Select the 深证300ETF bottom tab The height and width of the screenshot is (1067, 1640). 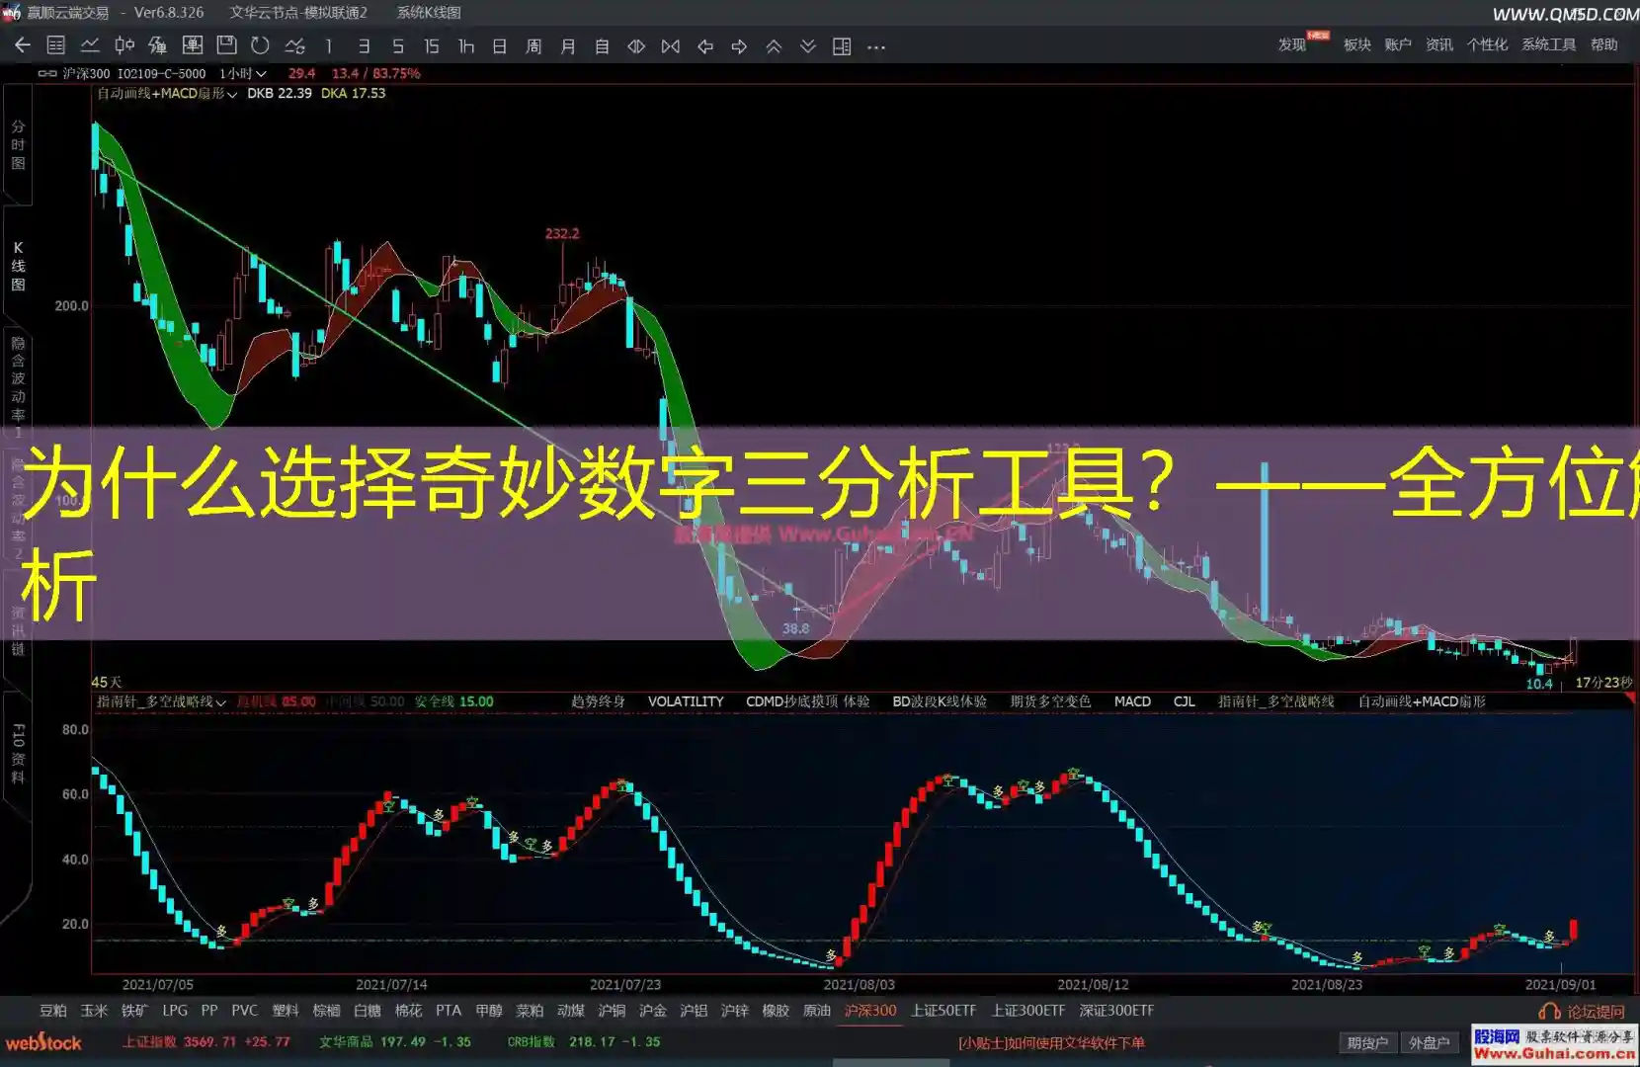pyautogui.click(x=1116, y=1011)
